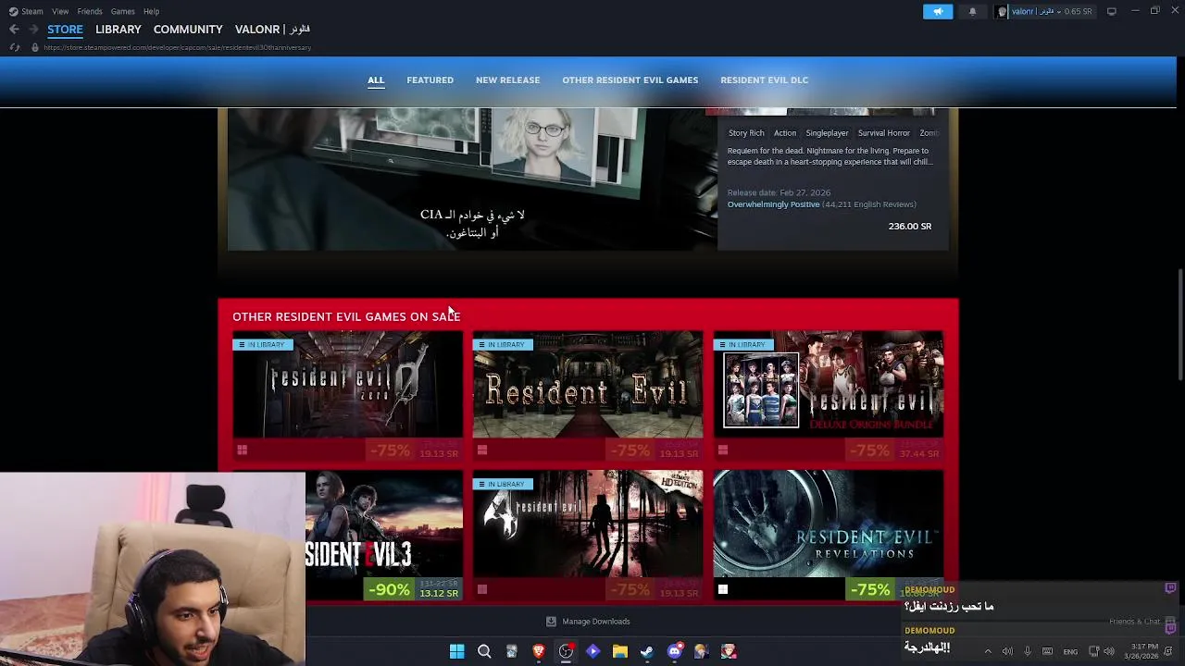
Task: Select the RESIDENT EVIL DLC tab
Action: (765, 80)
